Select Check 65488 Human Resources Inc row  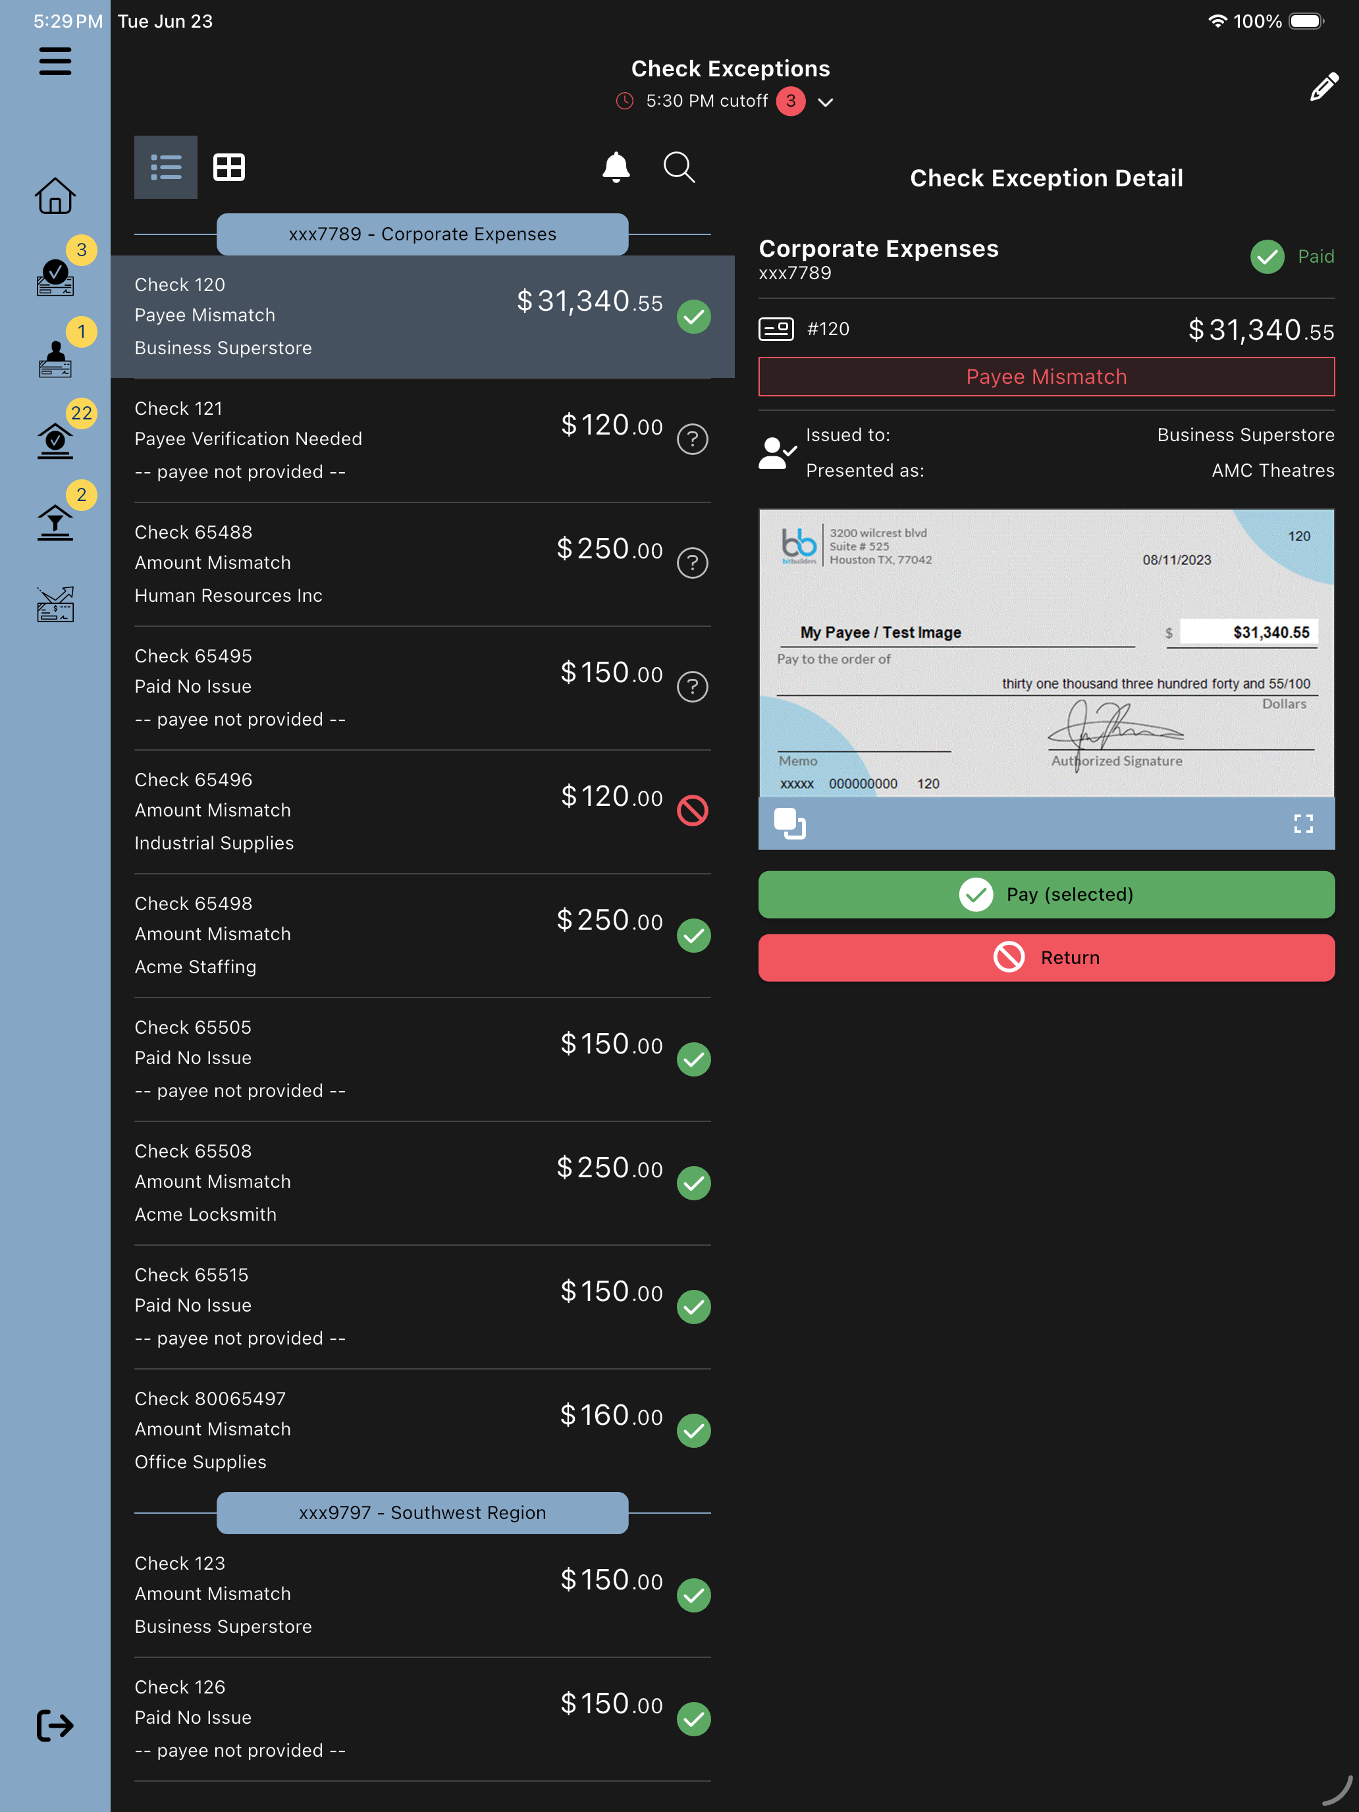point(423,564)
